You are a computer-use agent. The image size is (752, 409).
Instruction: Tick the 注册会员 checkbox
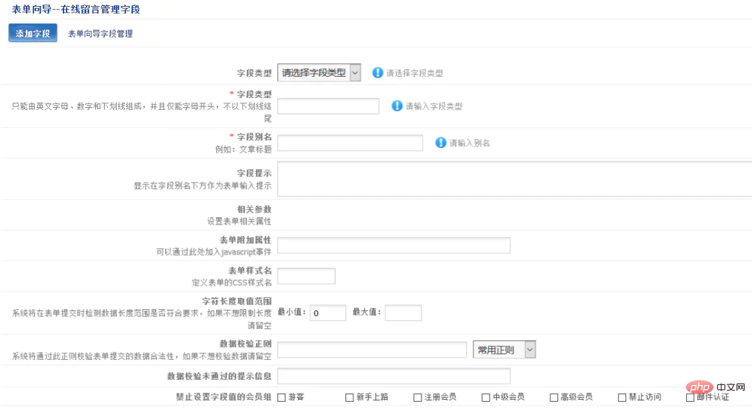coord(418,398)
